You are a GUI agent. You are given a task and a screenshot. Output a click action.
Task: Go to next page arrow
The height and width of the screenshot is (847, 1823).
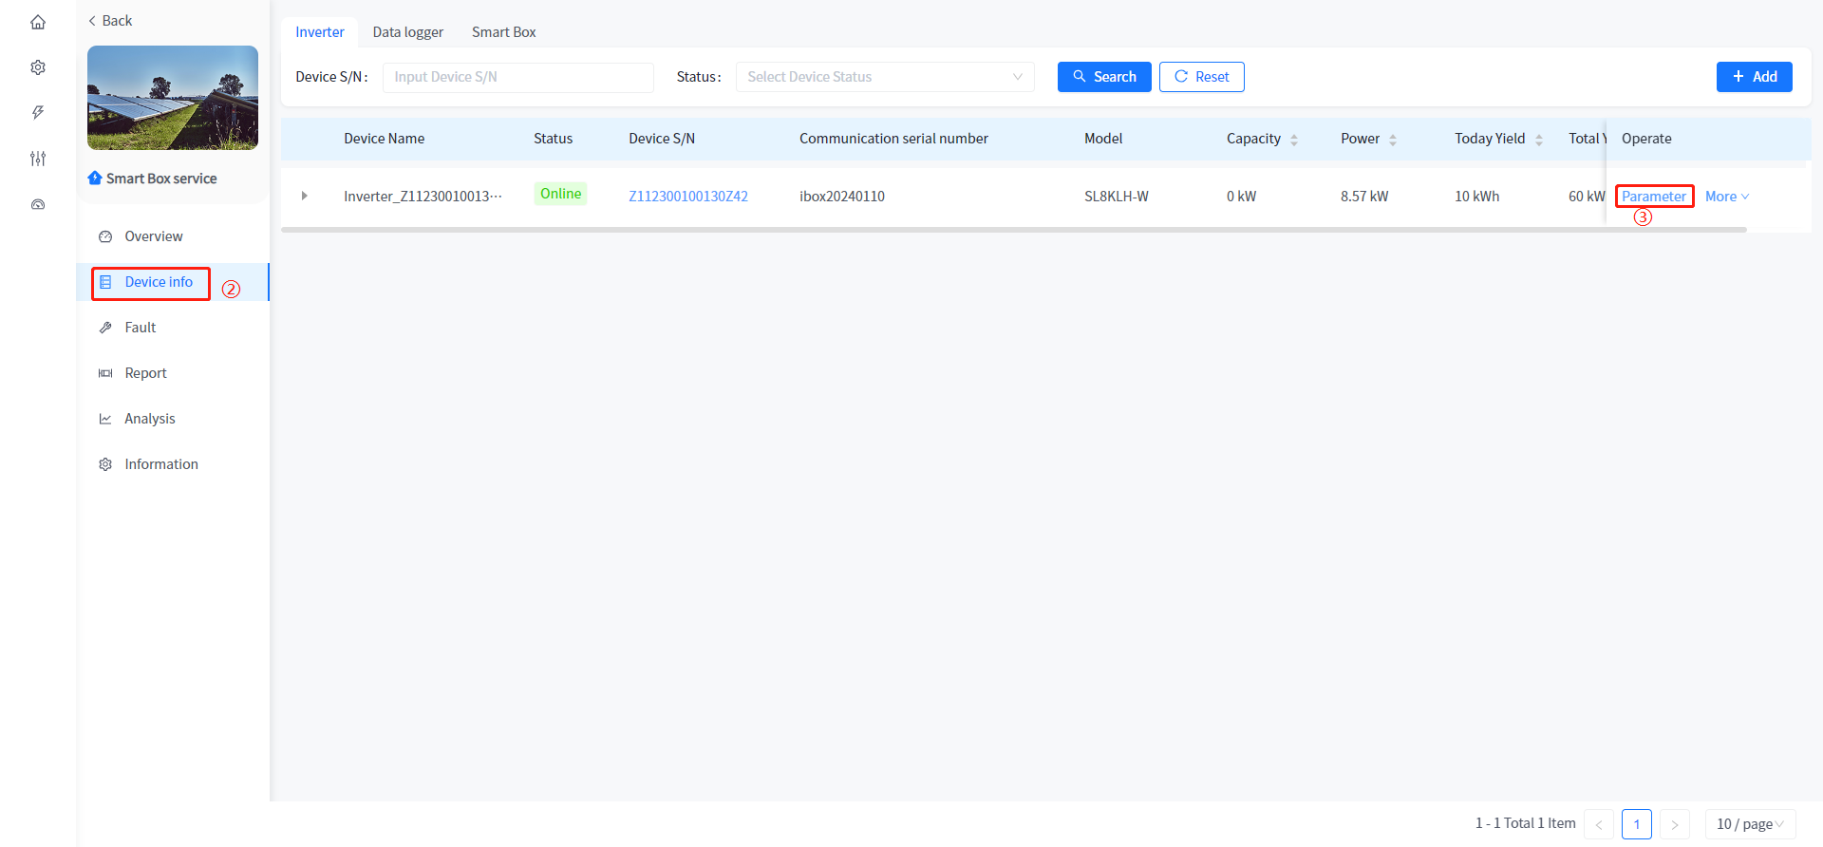point(1675,824)
